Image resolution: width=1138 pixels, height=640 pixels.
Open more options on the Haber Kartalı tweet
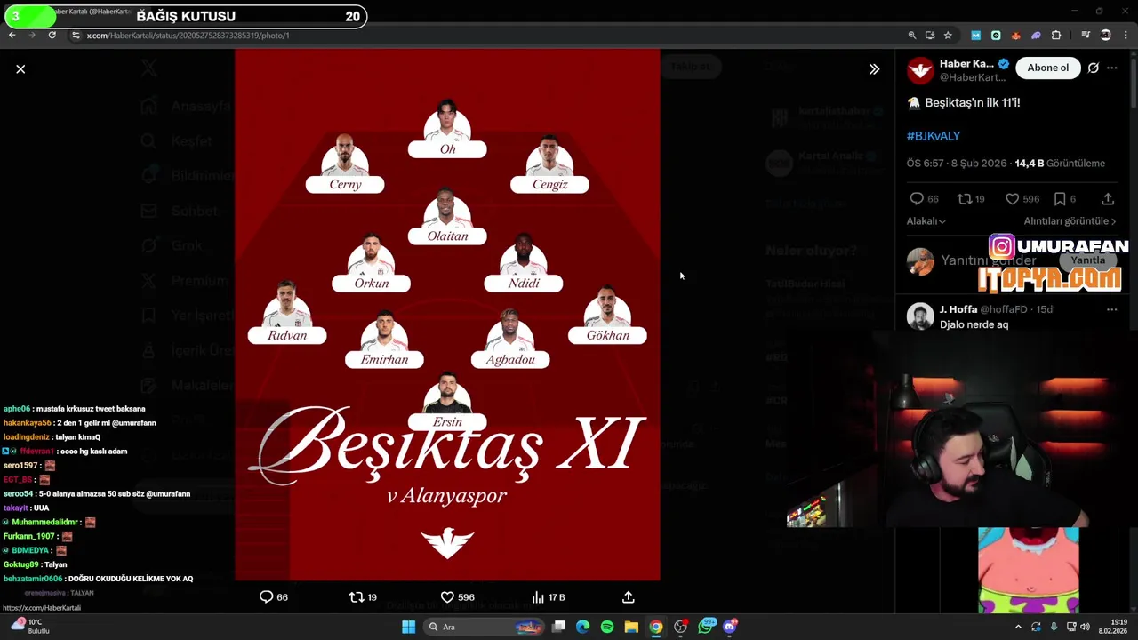pos(1111,68)
